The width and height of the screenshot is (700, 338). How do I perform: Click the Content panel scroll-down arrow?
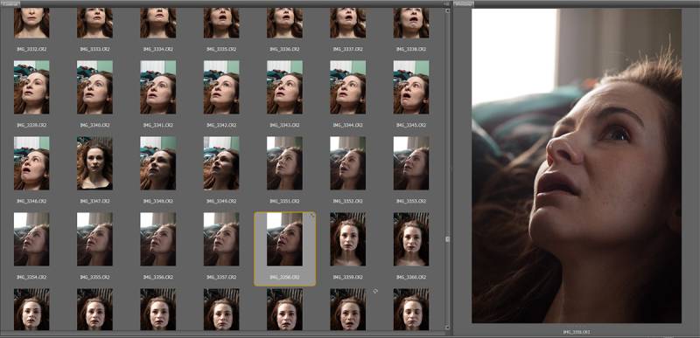(447, 328)
